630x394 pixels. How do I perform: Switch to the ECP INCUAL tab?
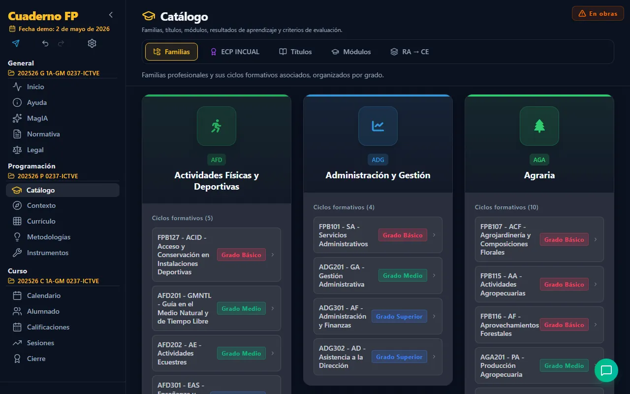point(235,52)
